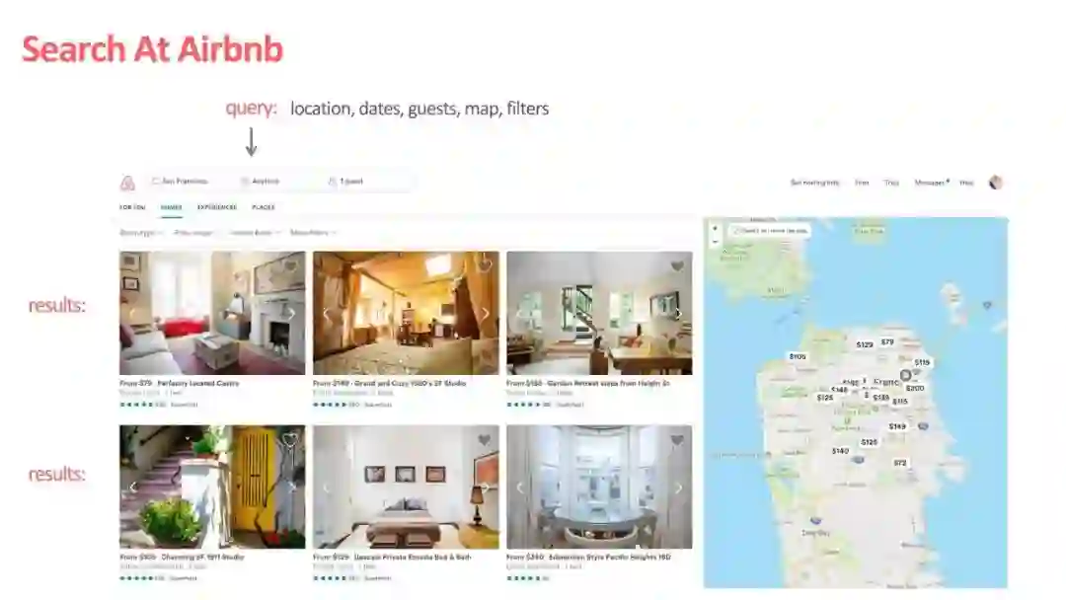
Task: Open the Trips link in the header
Action: pos(891,183)
